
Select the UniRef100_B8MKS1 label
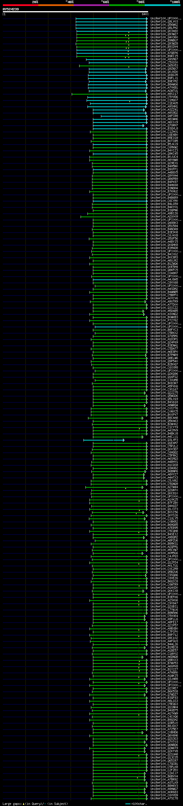tap(164, 544)
